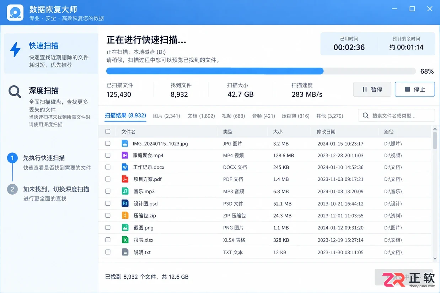The height and width of the screenshot is (293, 440).
Task: Sort by 类型 column header
Action: click(228, 131)
